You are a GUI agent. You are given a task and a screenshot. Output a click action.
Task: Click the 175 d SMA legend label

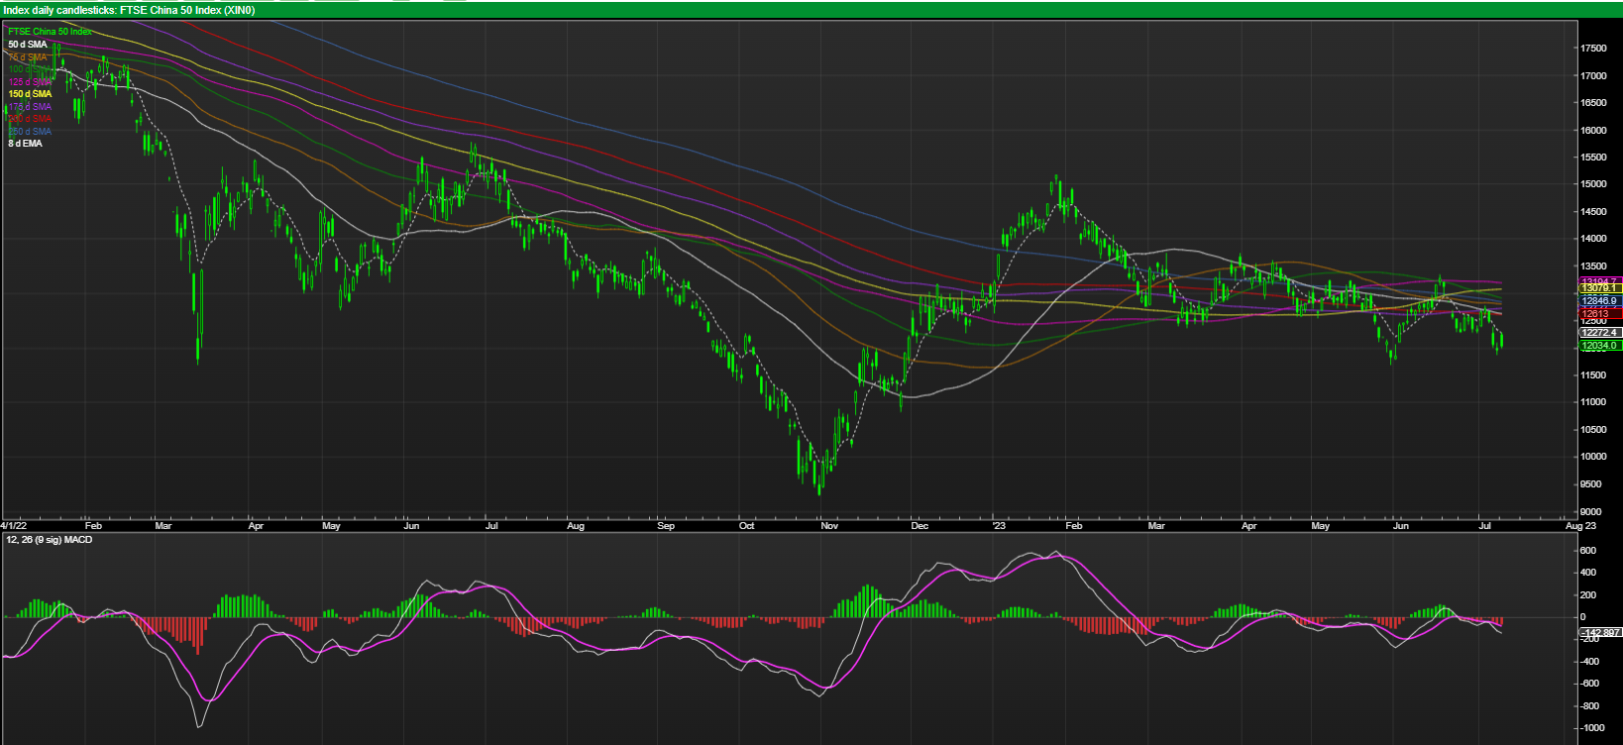[x=30, y=107]
